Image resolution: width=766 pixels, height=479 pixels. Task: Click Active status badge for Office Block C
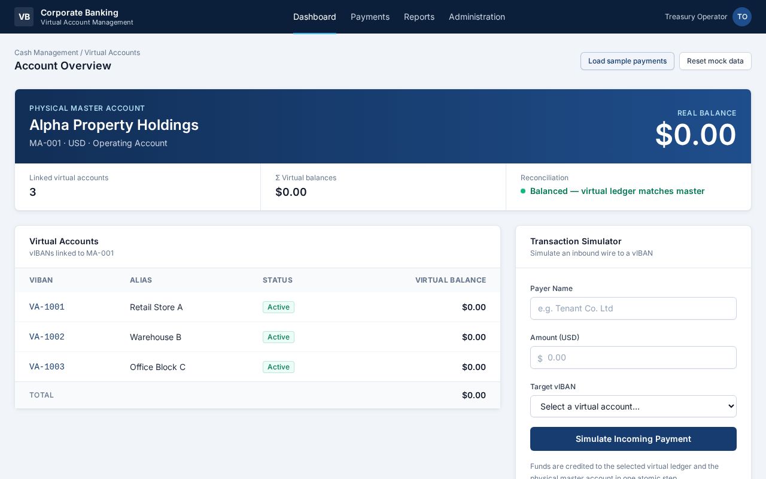[x=278, y=367]
